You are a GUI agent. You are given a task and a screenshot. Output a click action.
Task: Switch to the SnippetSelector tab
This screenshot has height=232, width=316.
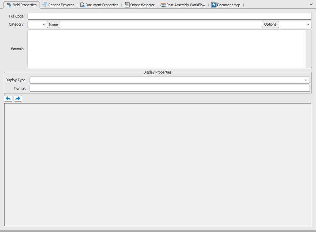pos(139,5)
